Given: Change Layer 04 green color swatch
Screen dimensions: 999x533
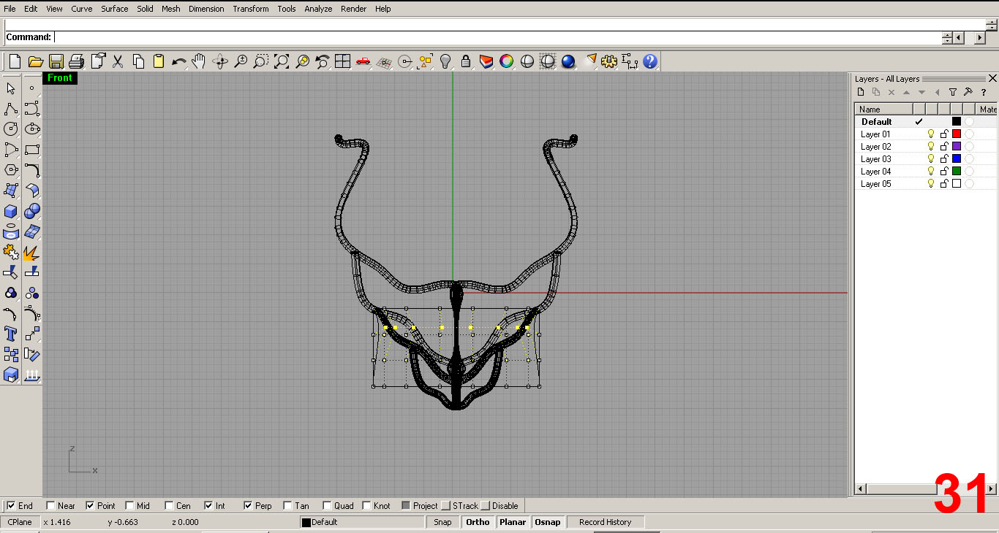Looking at the screenshot, I should tap(957, 172).
